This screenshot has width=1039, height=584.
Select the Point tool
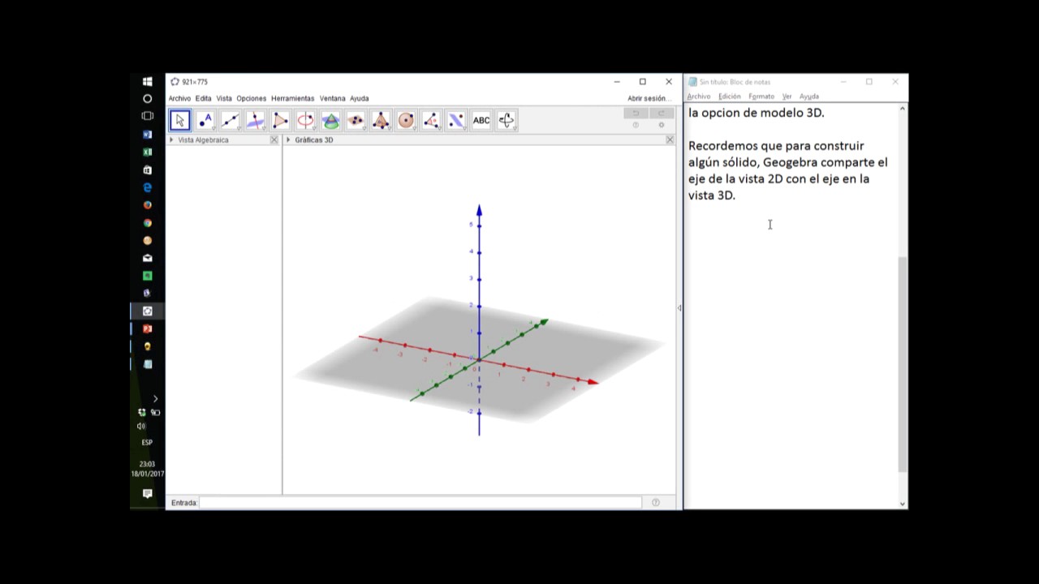click(x=205, y=121)
